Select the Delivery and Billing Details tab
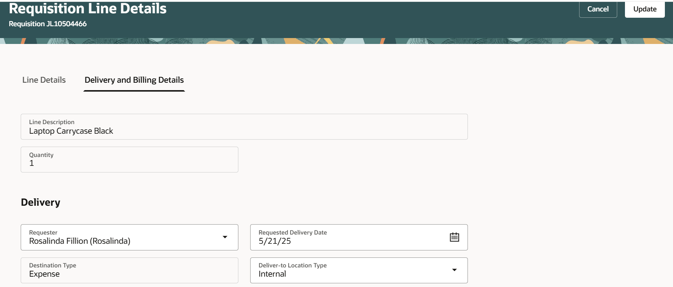 134,80
